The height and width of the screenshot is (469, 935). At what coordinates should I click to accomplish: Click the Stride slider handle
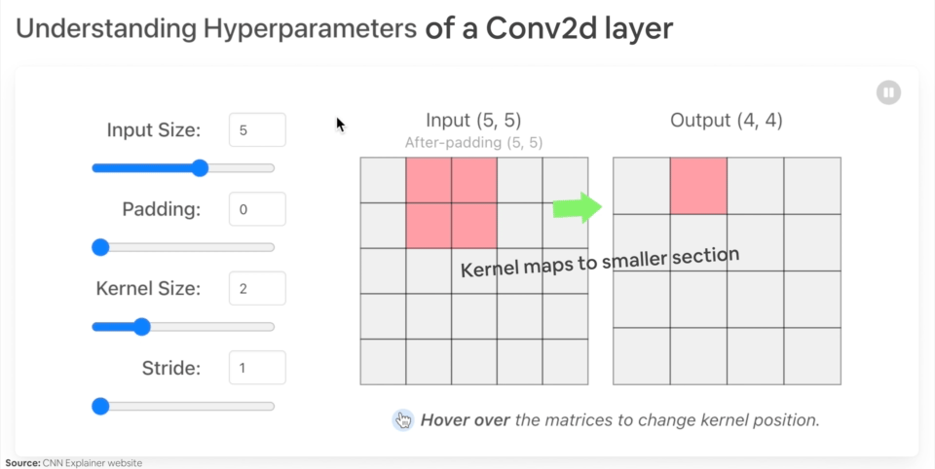pos(100,407)
